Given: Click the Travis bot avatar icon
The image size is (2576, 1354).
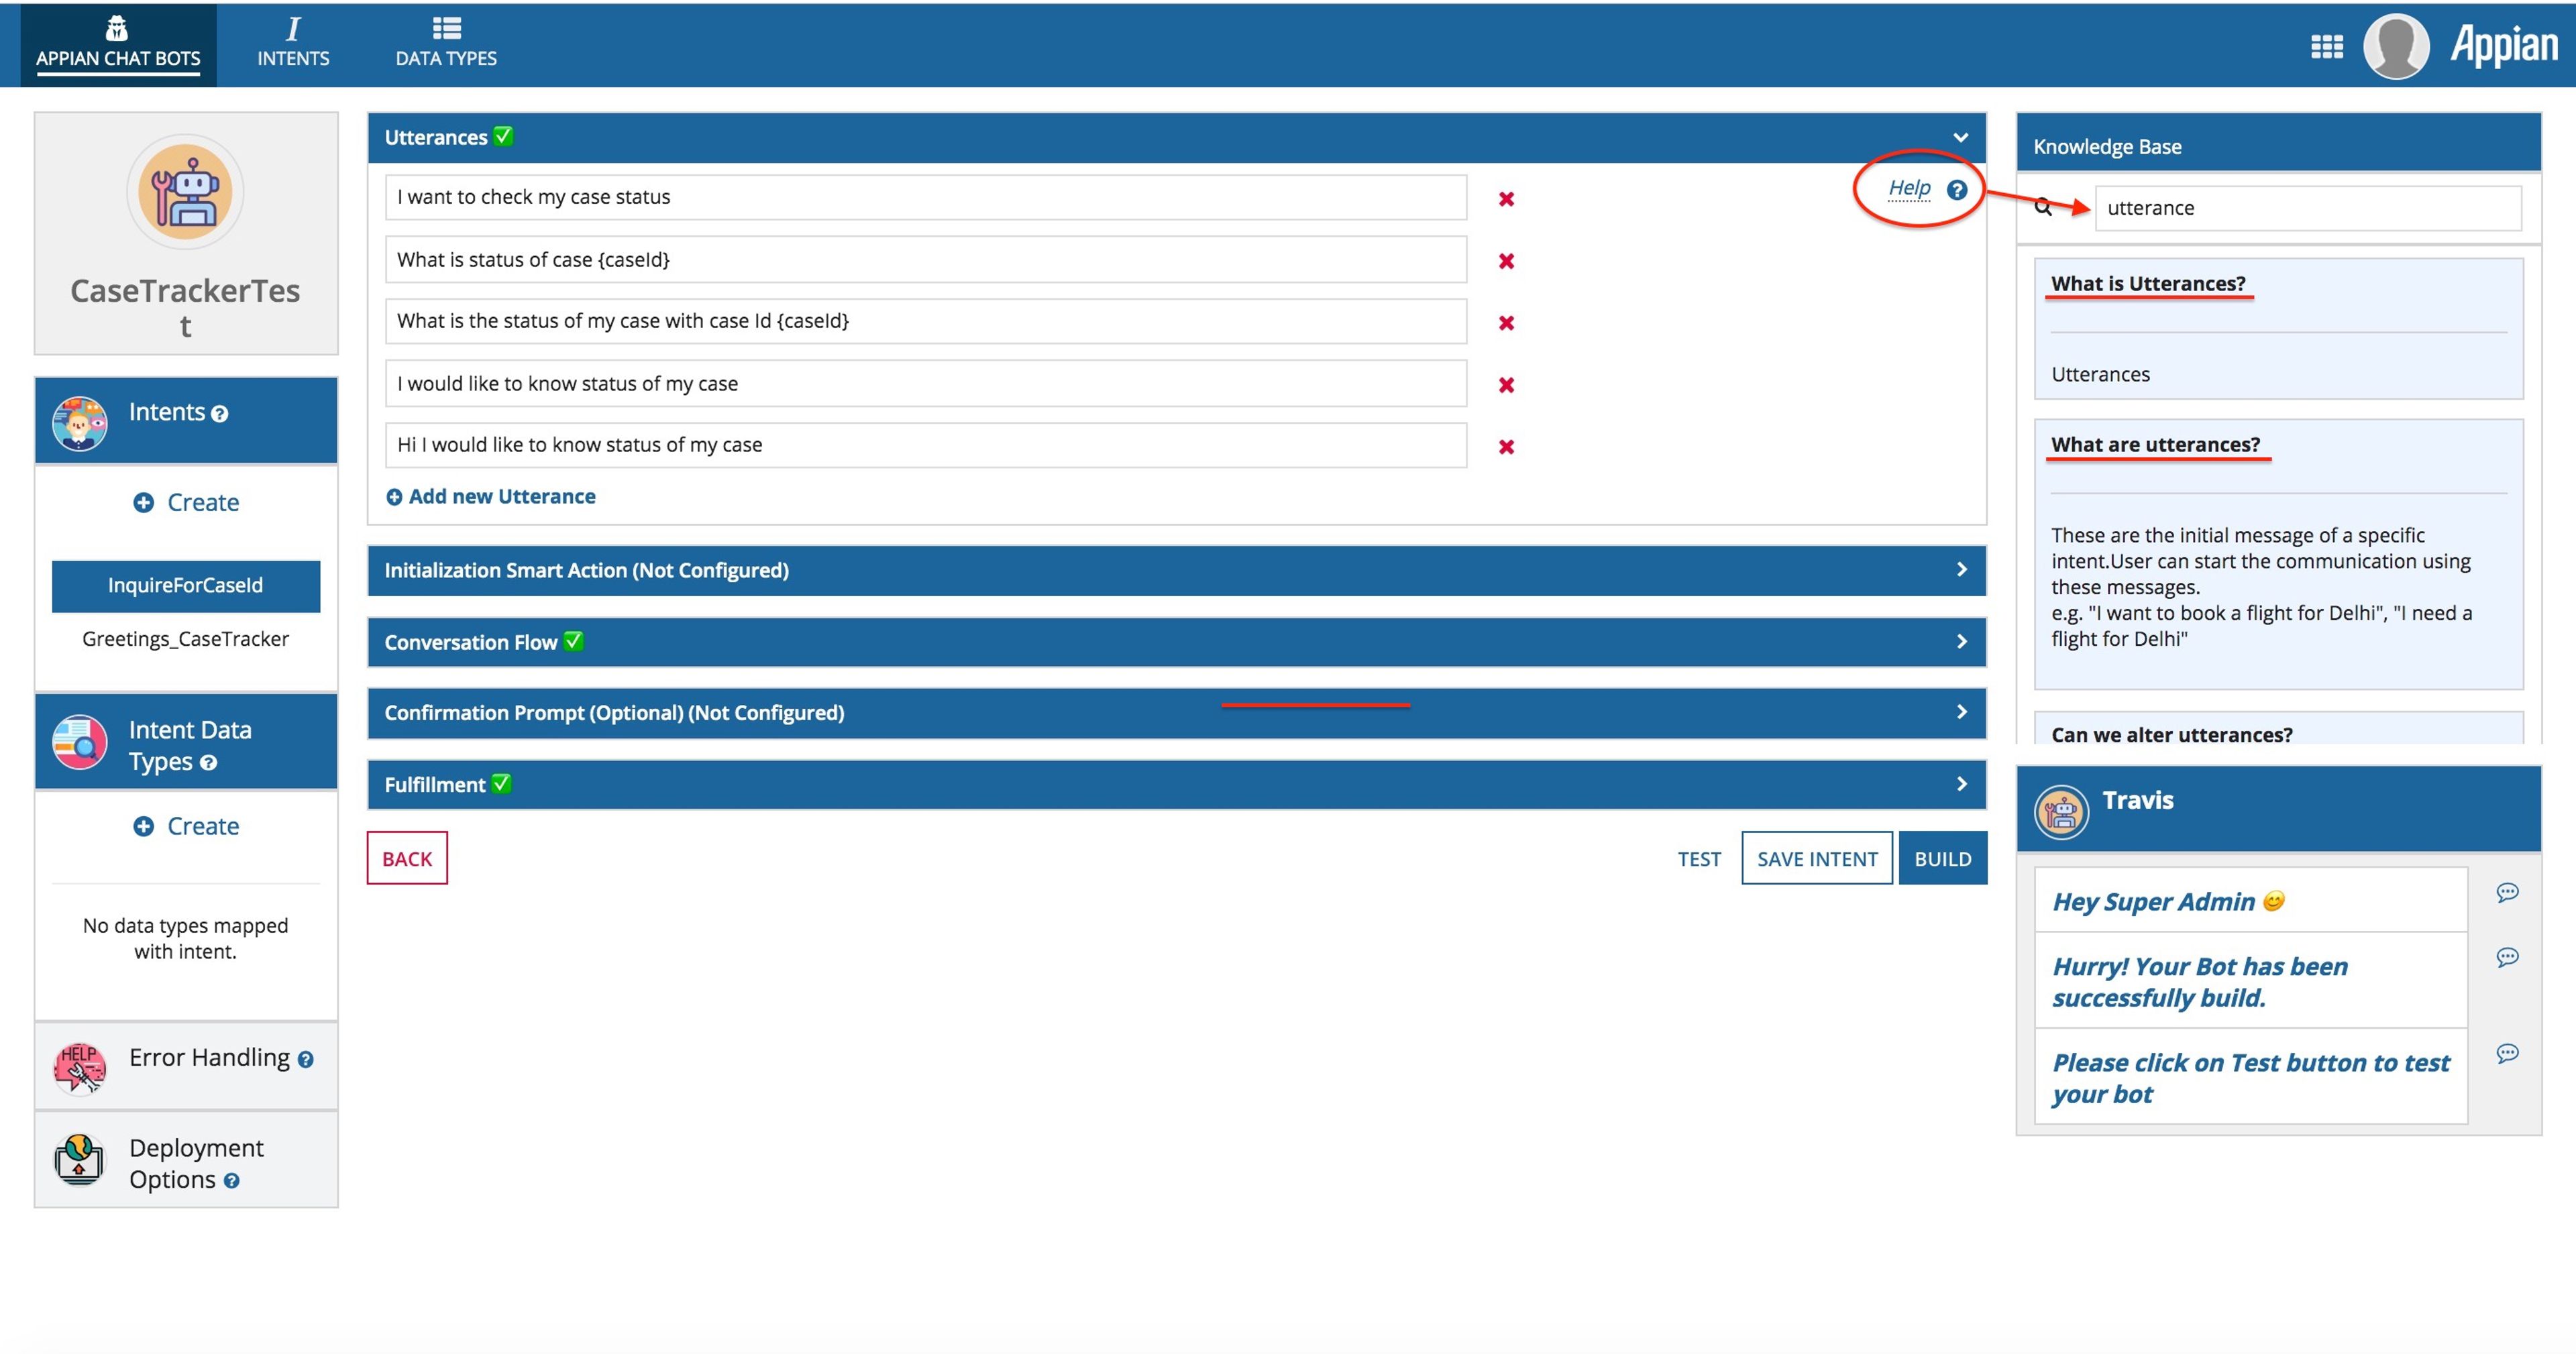Looking at the screenshot, I should pyautogui.click(x=2061, y=811).
